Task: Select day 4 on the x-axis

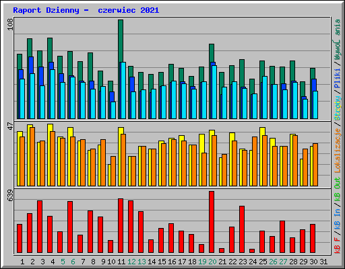Action: click(x=53, y=262)
